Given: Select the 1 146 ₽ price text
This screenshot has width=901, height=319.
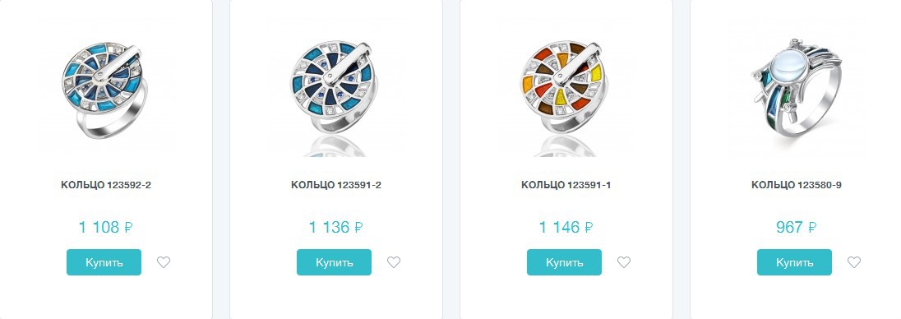Looking at the screenshot, I should (x=566, y=227).
